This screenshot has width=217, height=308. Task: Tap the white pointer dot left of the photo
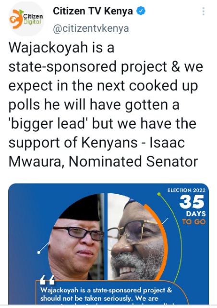(39, 252)
